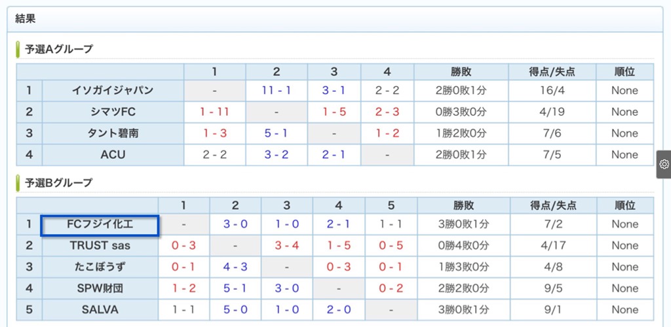
Task: Open the settings gear icon on right edge
Action: [x=664, y=164]
